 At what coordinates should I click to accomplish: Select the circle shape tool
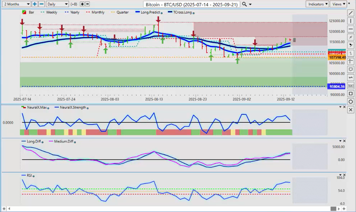click(x=351, y=101)
